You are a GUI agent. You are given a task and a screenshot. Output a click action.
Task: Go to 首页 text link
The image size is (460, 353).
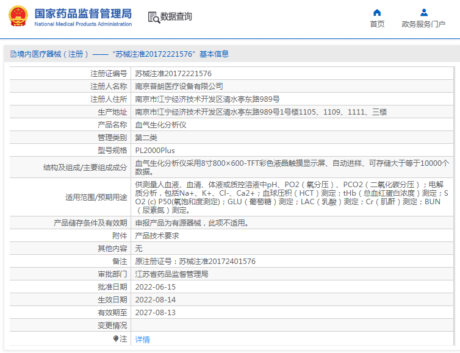377,24
